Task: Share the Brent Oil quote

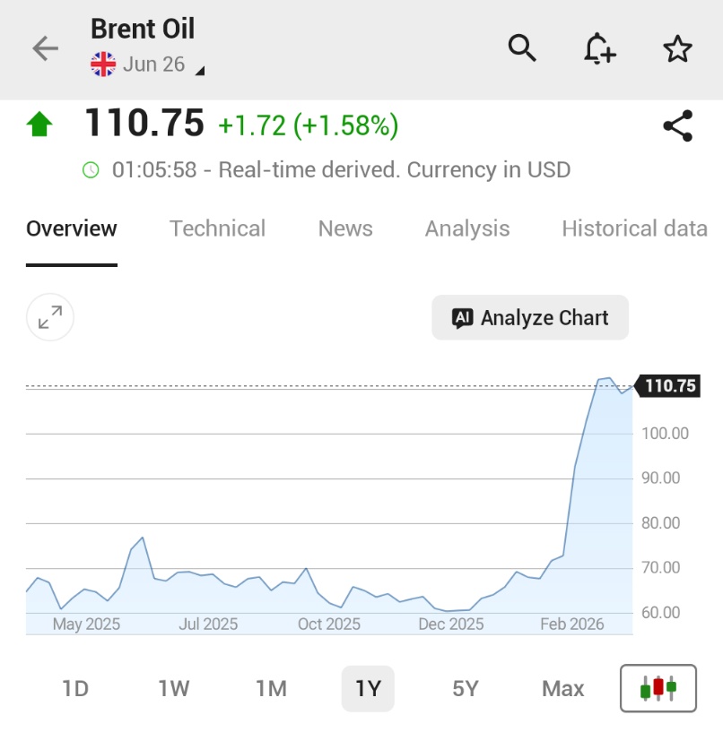Action: tap(677, 125)
